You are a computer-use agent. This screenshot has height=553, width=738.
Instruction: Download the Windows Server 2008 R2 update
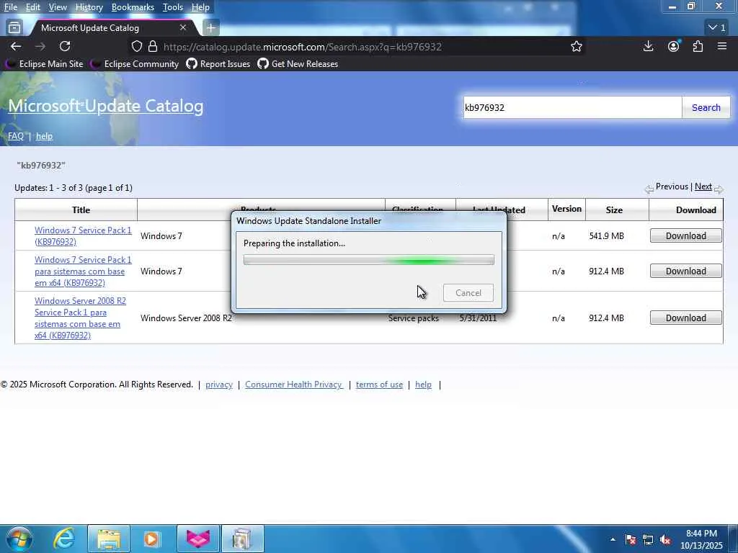tap(686, 318)
